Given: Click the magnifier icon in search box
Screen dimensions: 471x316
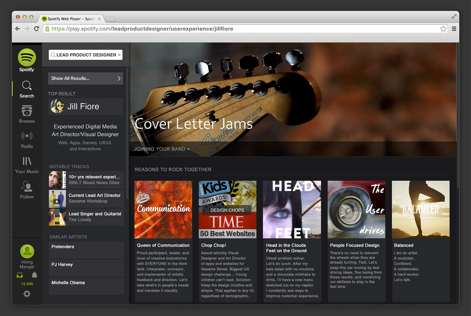Looking at the screenshot, I should 53,55.
